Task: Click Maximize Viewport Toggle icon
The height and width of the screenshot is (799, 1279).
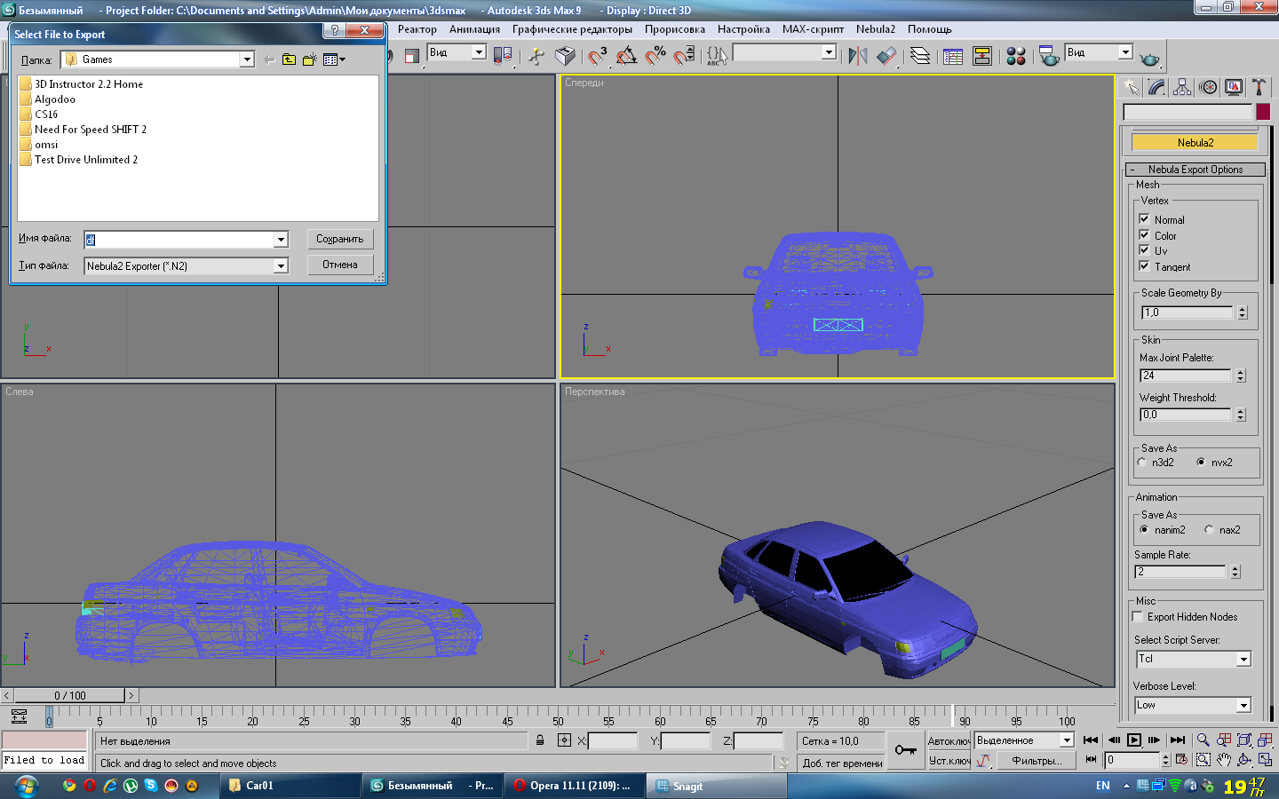Action: [x=1265, y=760]
